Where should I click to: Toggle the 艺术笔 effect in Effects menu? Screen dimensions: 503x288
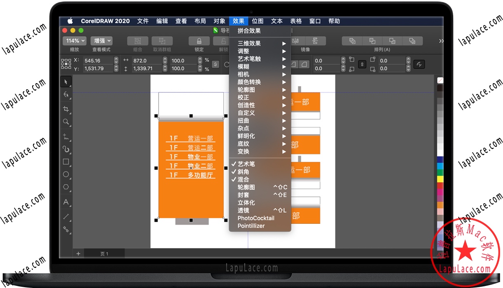click(x=246, y=164)
